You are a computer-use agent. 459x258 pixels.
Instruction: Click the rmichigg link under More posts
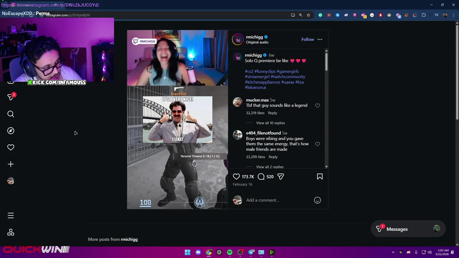[x=129, y=239]
